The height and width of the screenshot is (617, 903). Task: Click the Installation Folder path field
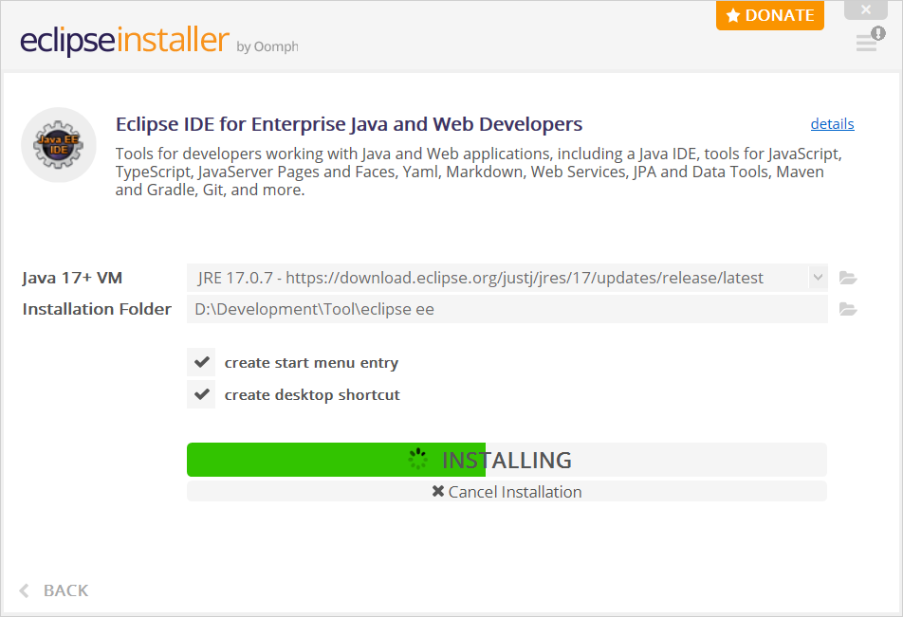pos(507,309)
